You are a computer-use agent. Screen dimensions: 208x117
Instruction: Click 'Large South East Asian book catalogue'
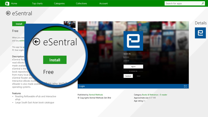click(35, 102)
